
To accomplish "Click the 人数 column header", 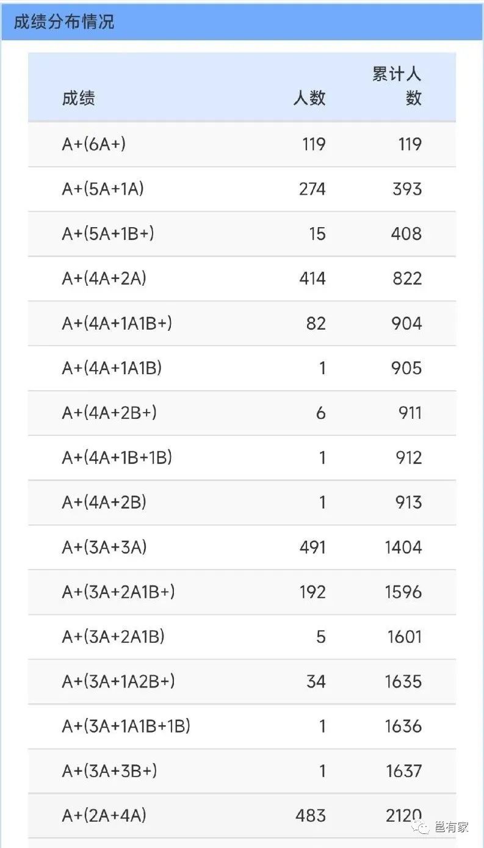I will (x=309, y=98).
